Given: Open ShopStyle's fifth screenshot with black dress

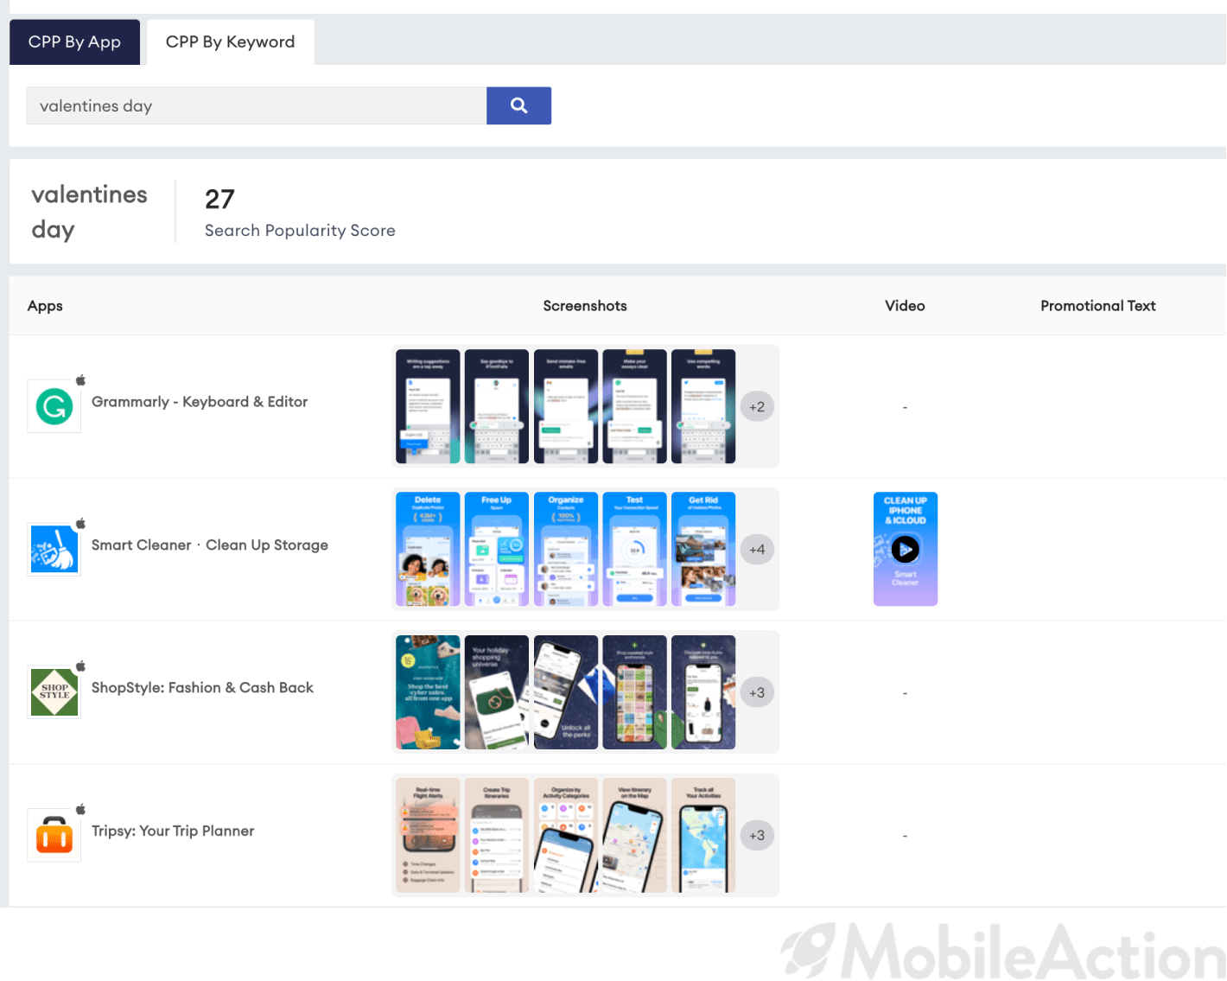Looking at the screenshot, I should (x=703, y=692).
